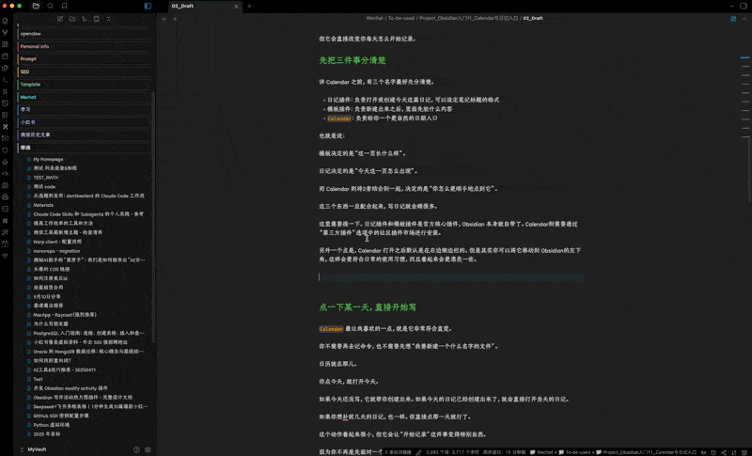
Task: Toggle the left sidebar panel icon
Action: pos(148,6)
